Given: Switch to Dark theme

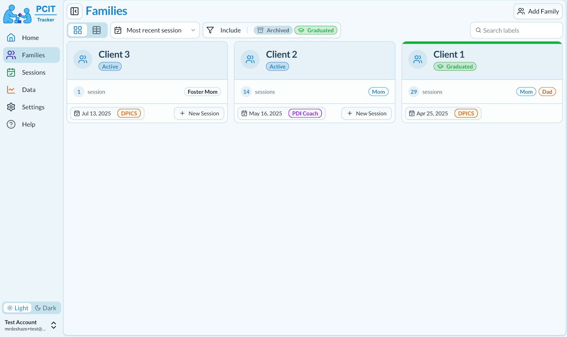Looking at the screenshot, I should pos(46,308).
